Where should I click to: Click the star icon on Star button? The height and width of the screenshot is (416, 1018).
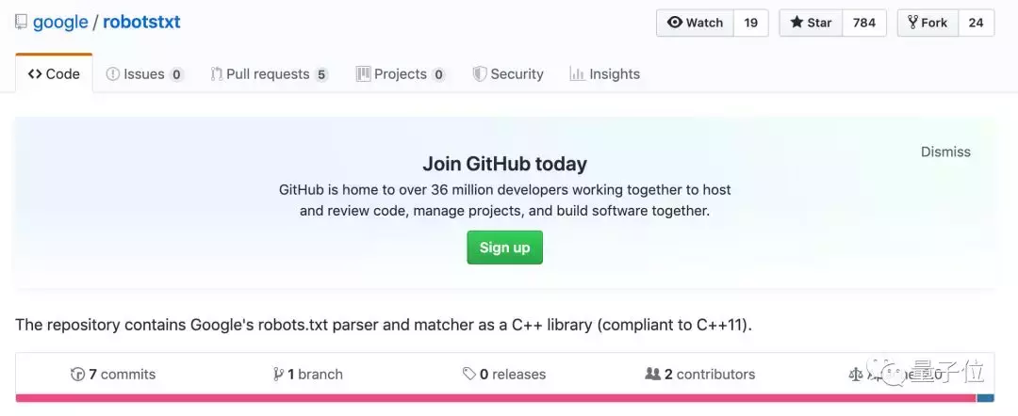[x=796, y=23]
